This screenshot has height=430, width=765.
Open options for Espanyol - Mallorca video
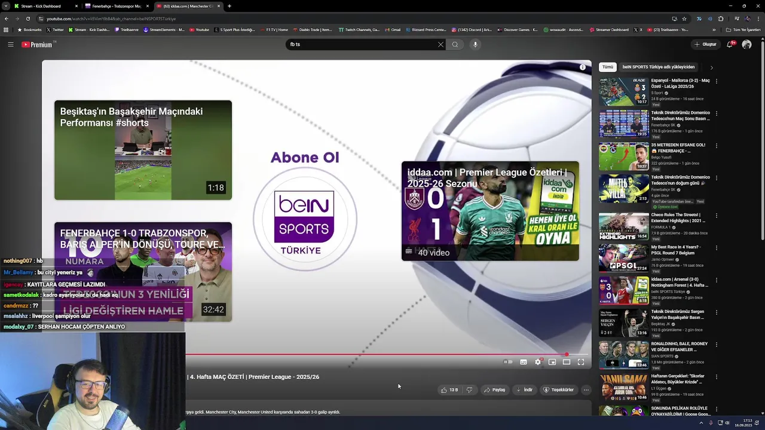point(716,81)
